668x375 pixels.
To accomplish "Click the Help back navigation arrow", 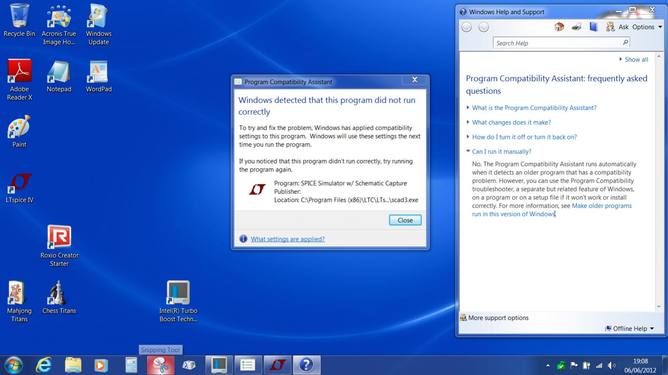I will click(467, 27).
